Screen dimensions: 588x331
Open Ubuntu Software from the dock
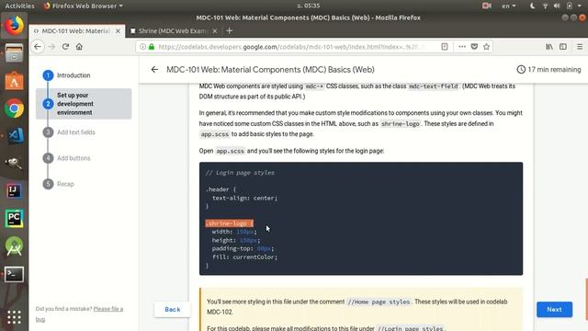[15, 81]
